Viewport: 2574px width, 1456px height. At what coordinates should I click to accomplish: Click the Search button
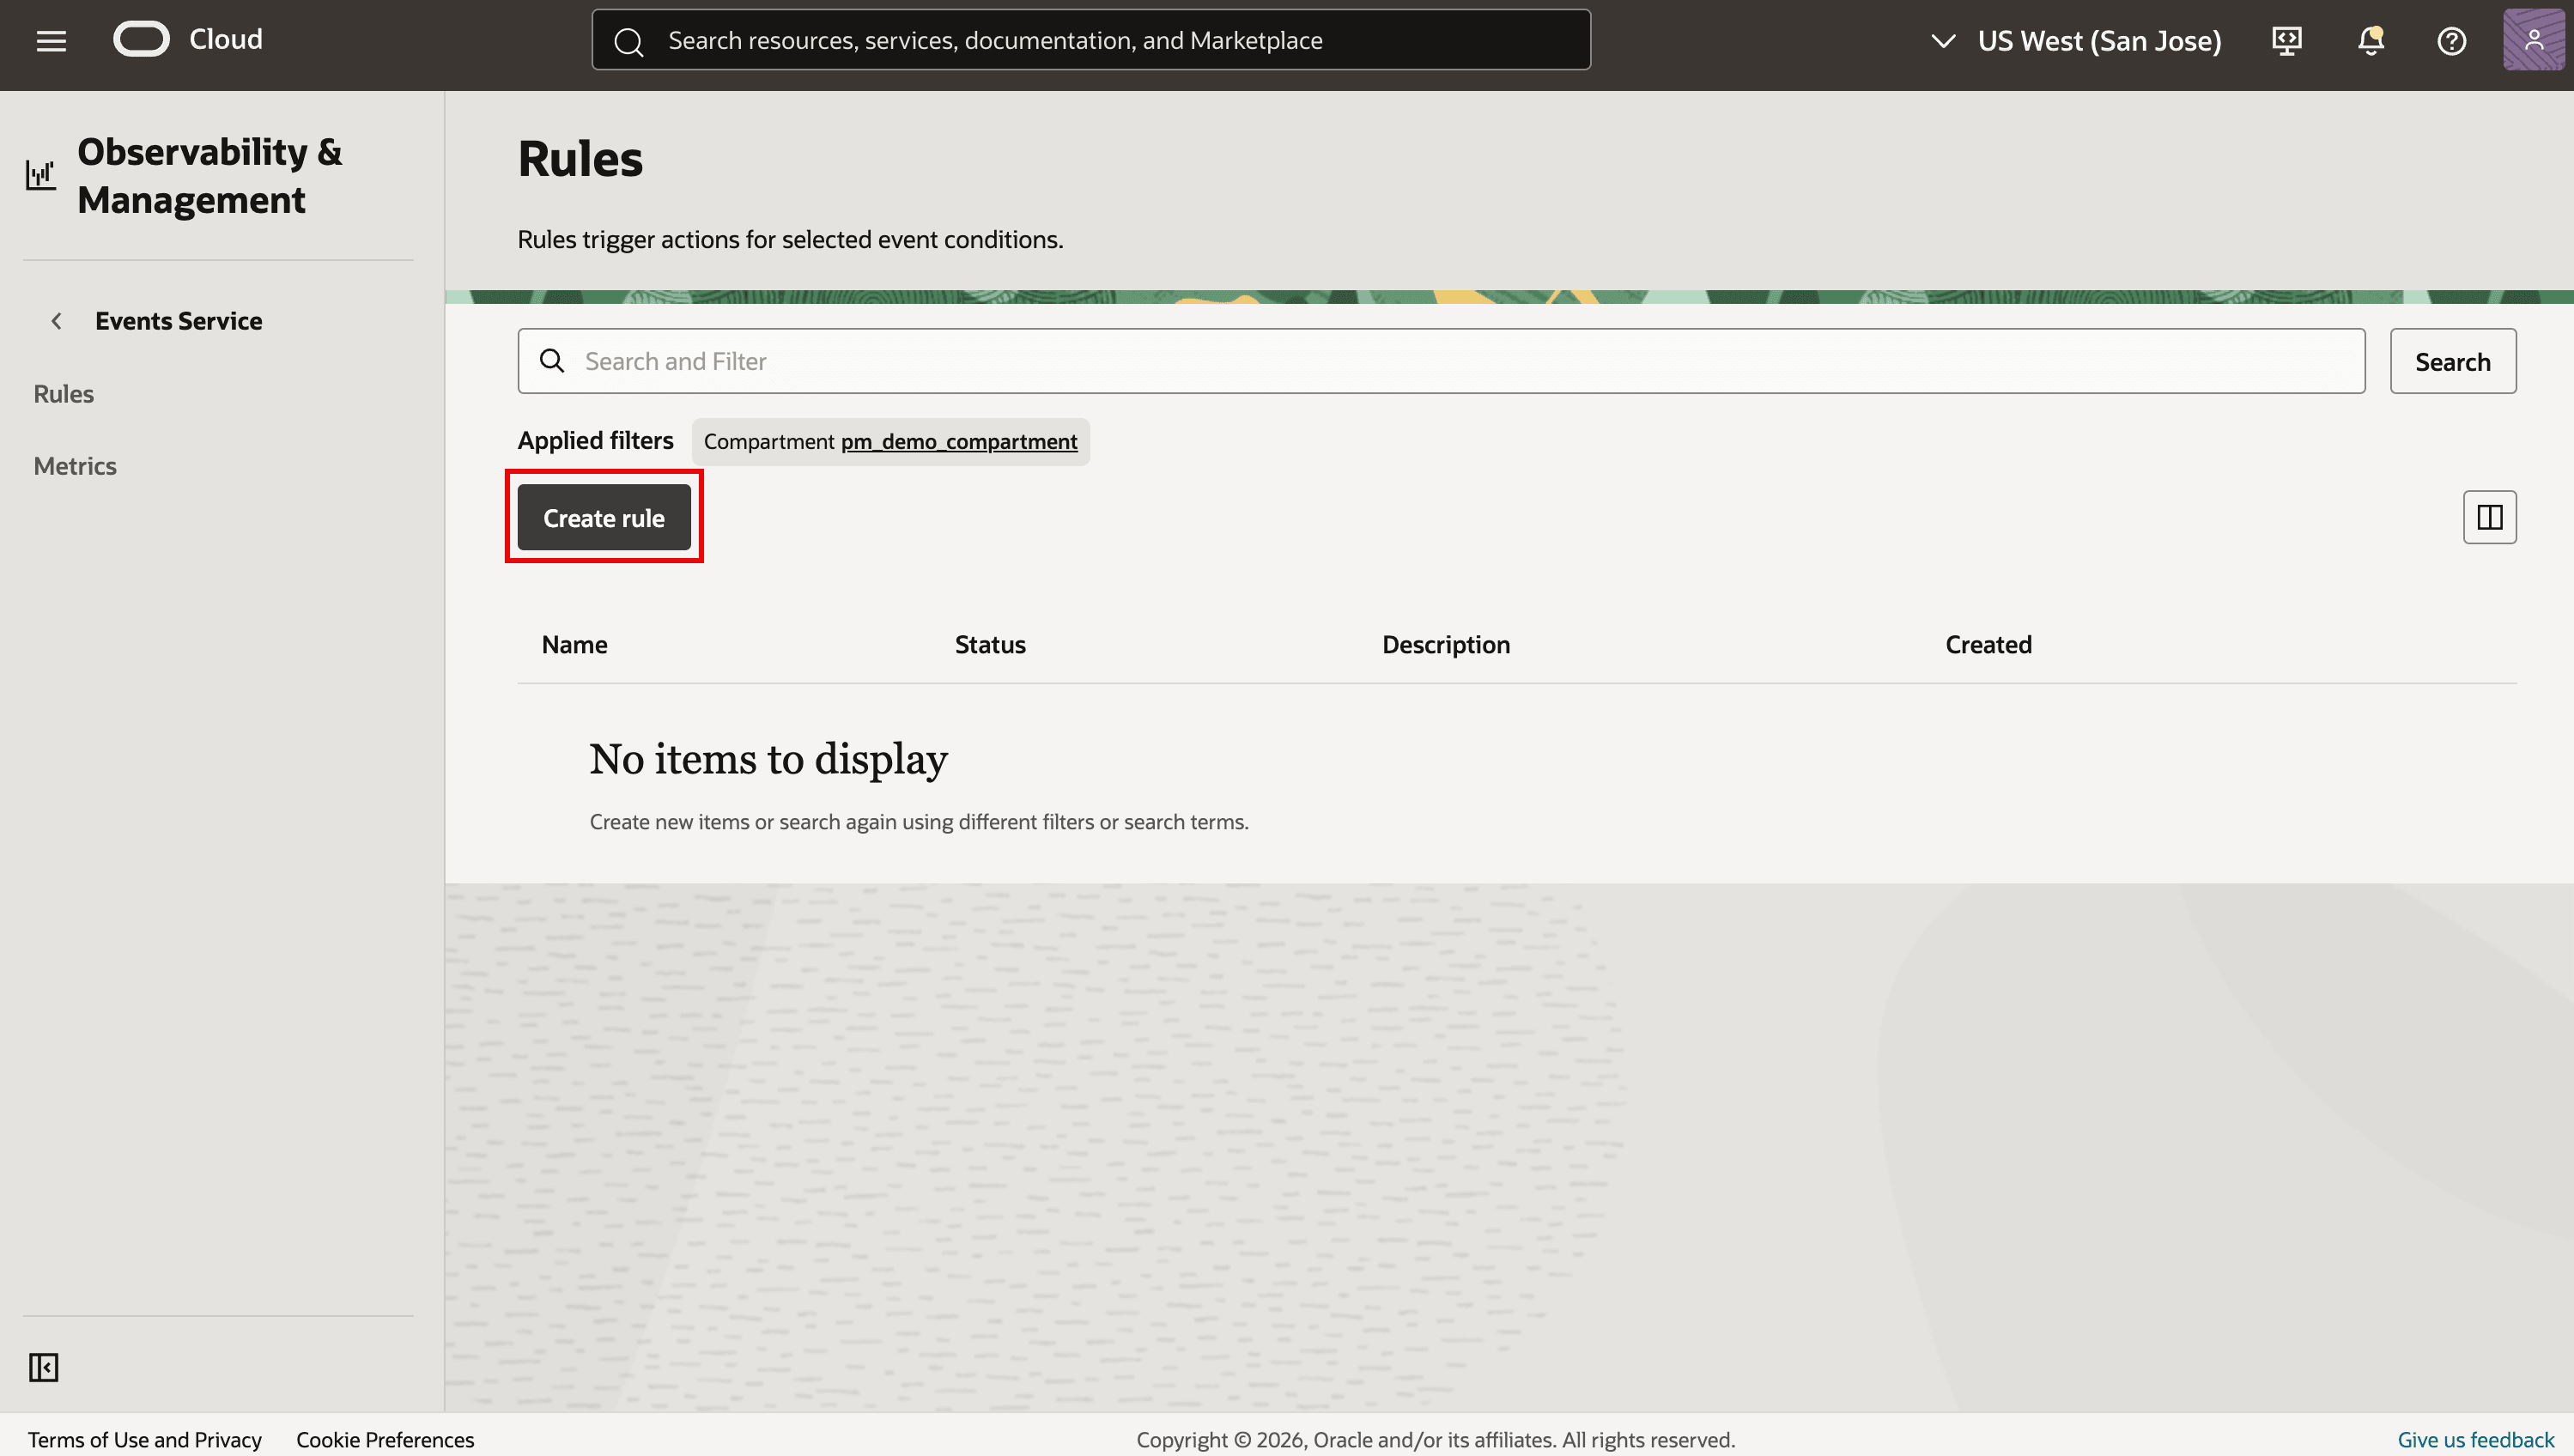pos(2452,361)
